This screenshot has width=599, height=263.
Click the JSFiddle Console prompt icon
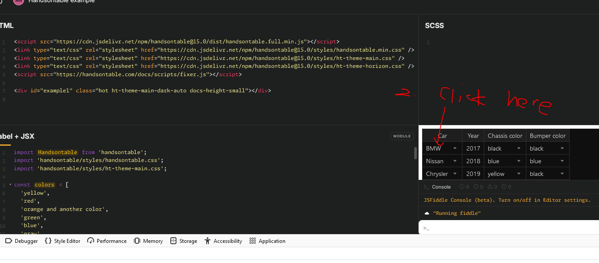(x=426, y=187)
